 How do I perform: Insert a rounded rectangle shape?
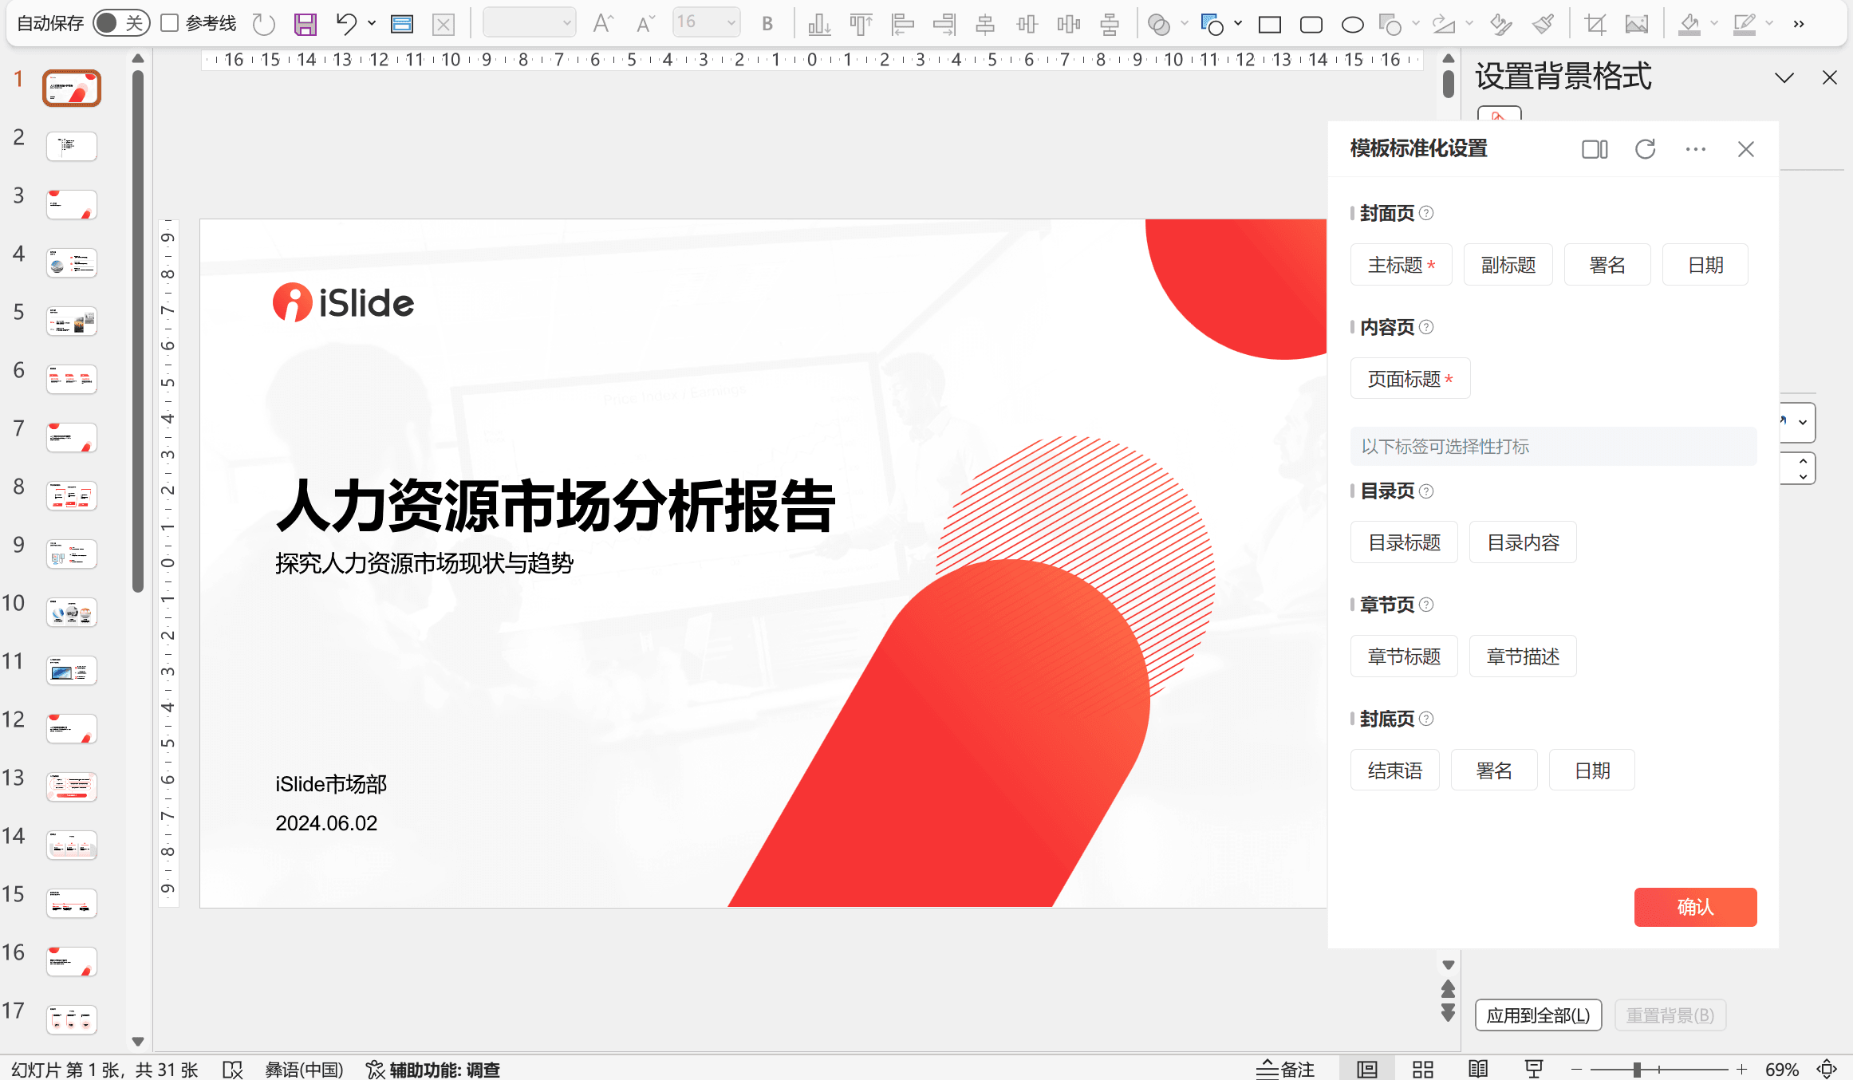(1311, 25)
